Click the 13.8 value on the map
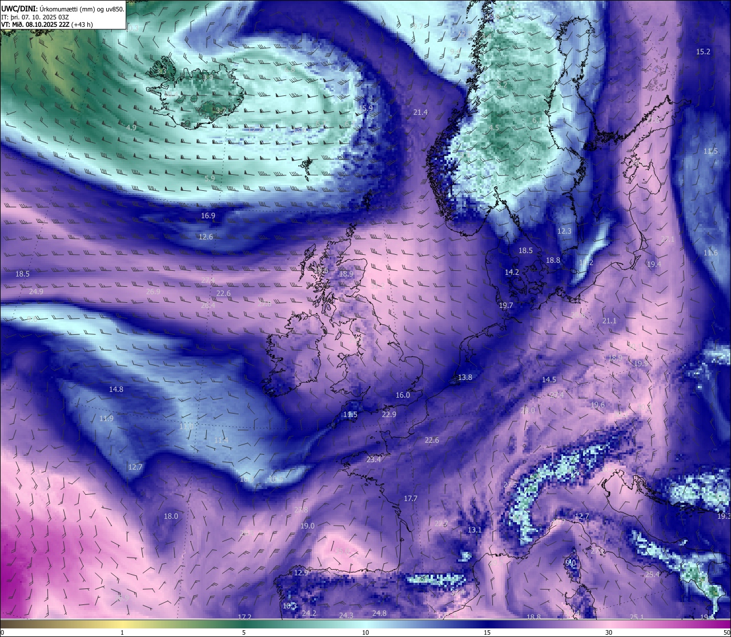 tap(465, 378)
